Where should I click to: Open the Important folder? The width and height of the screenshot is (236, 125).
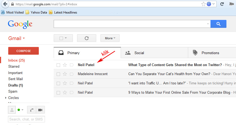(15, 73)
